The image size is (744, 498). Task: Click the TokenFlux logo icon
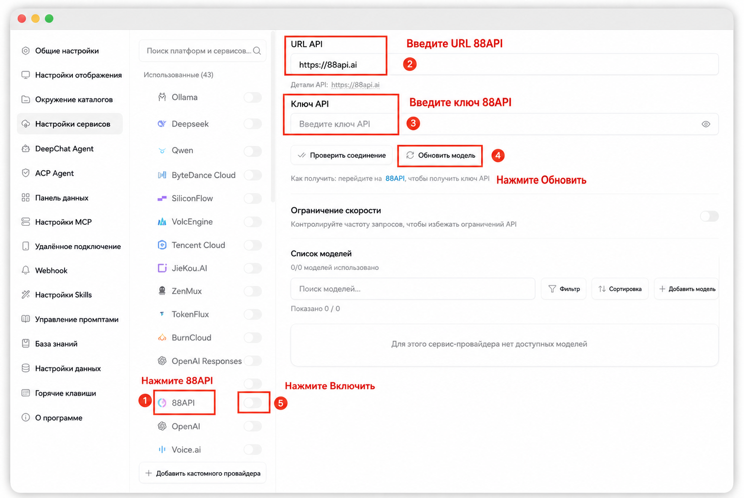(162, 314)
